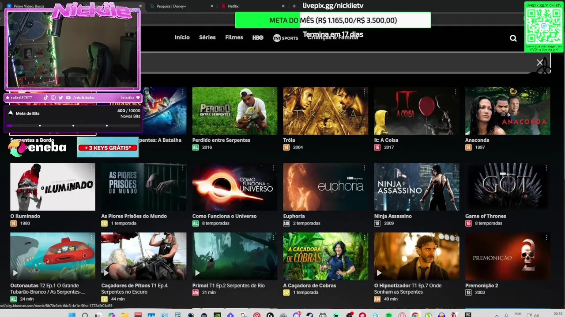
Task: Click the year 2004 under Tróia
Action: [298, 147]
